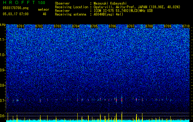The height and width of the screenshot is (122, 193).
Task: Click the Receiver label
Action: tap(62, 11)
